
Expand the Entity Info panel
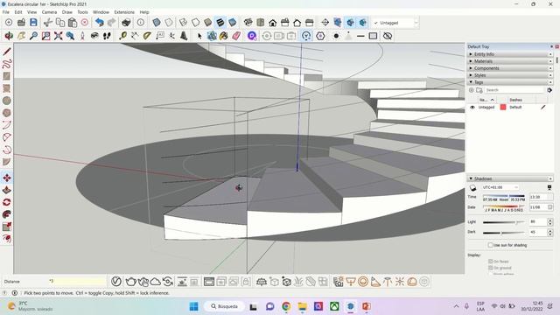click(x=509, y=54)
